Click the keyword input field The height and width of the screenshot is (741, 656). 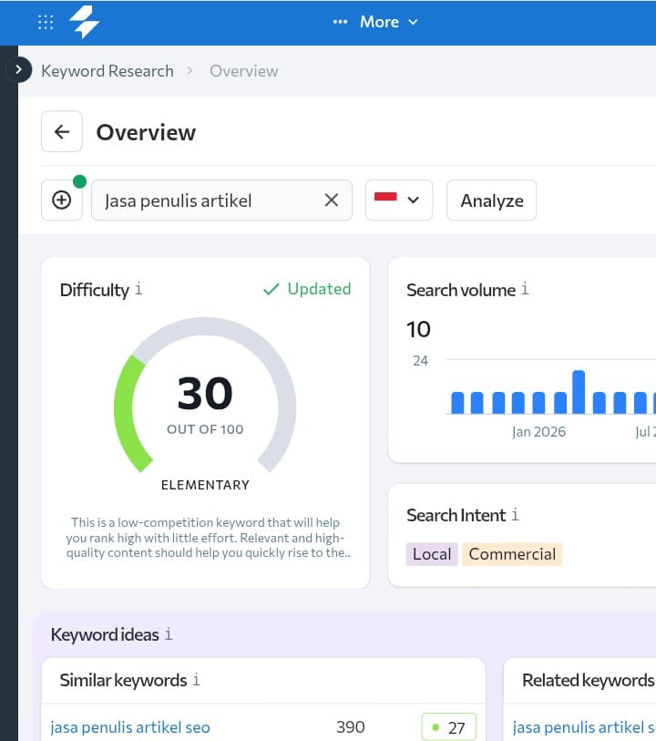click(221, 200)
